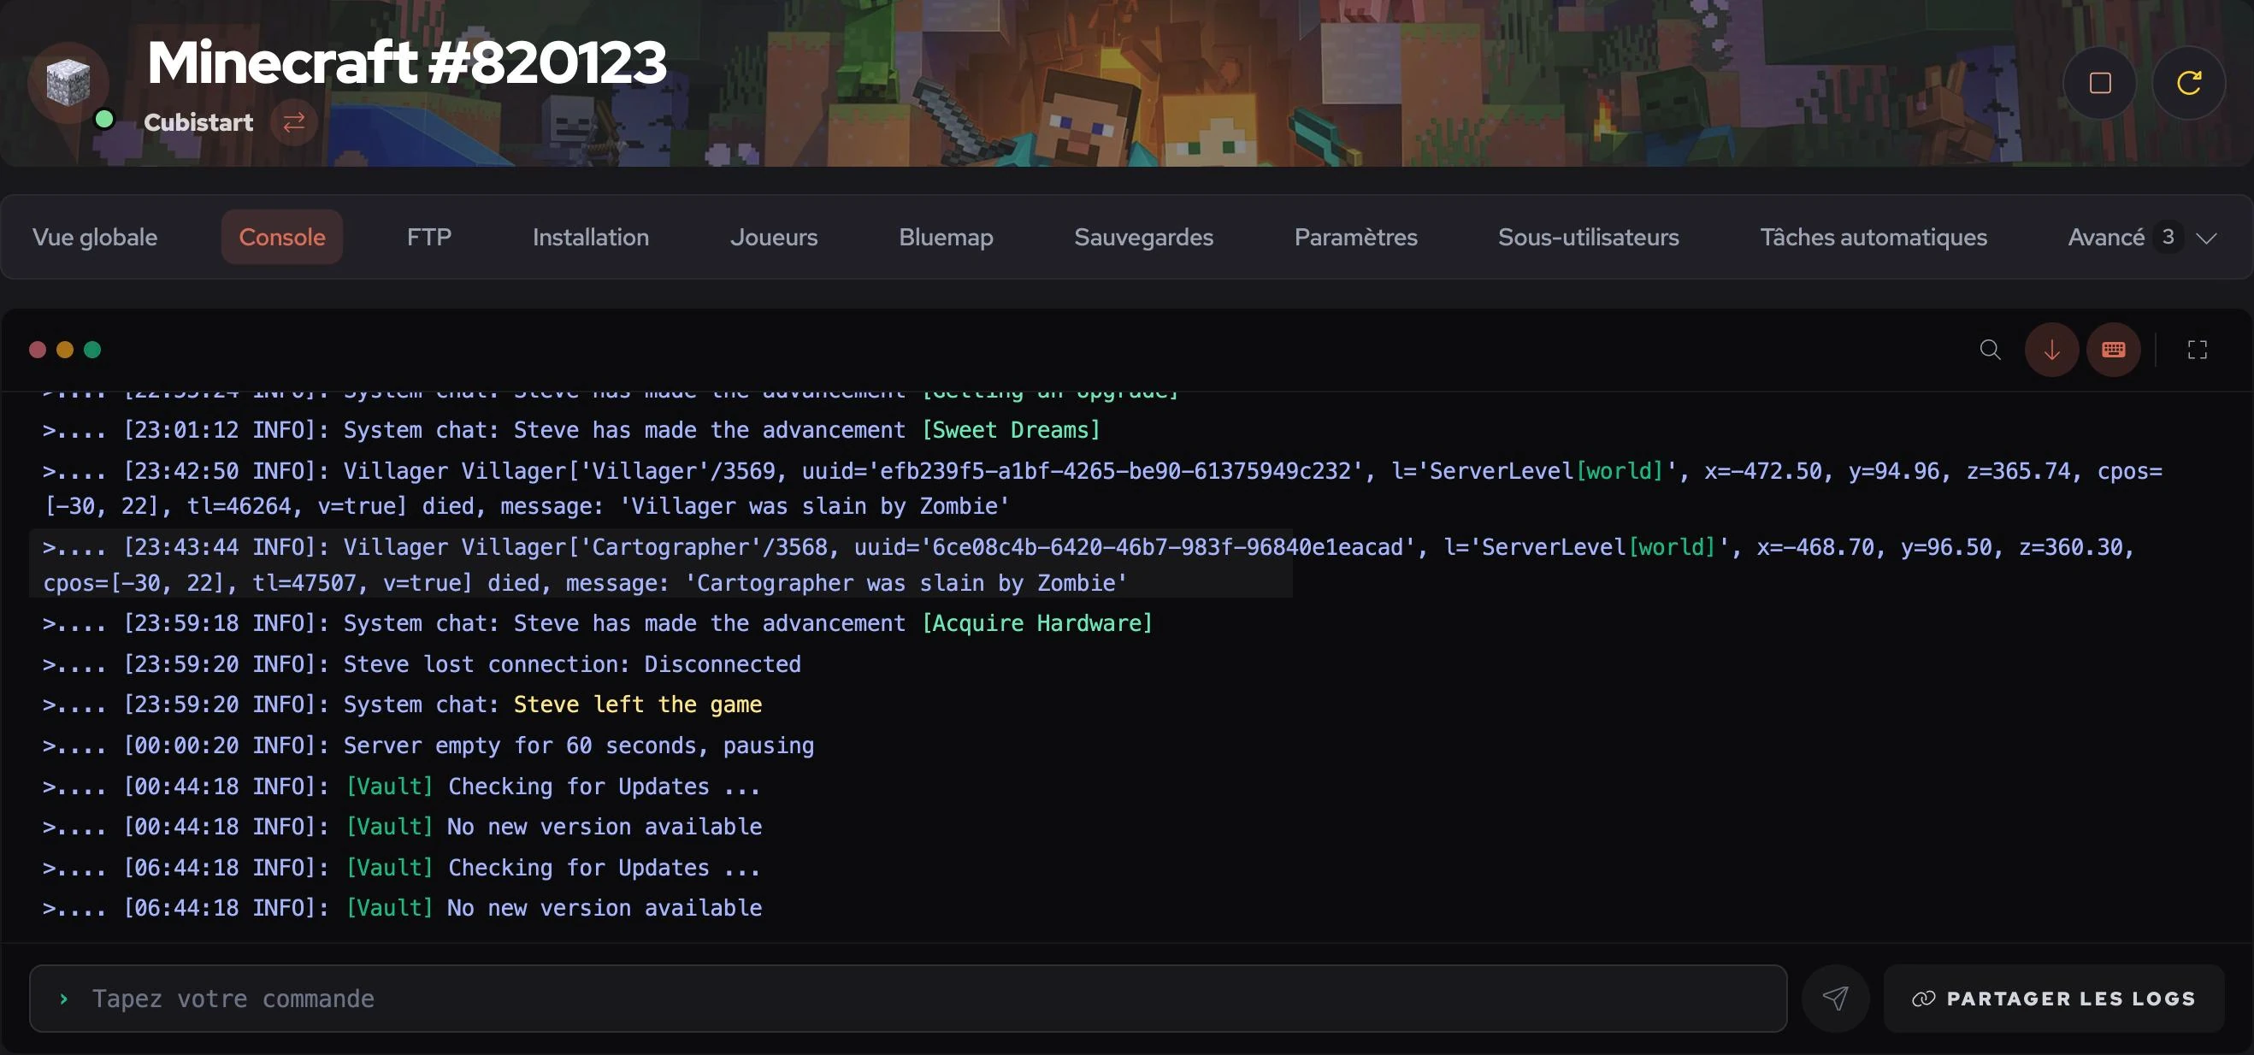
Task: Open the Vue globale tab
Action: tap(95, 237)
